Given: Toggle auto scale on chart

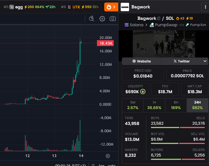Looking at the screenshot, I should coord(111,165).
